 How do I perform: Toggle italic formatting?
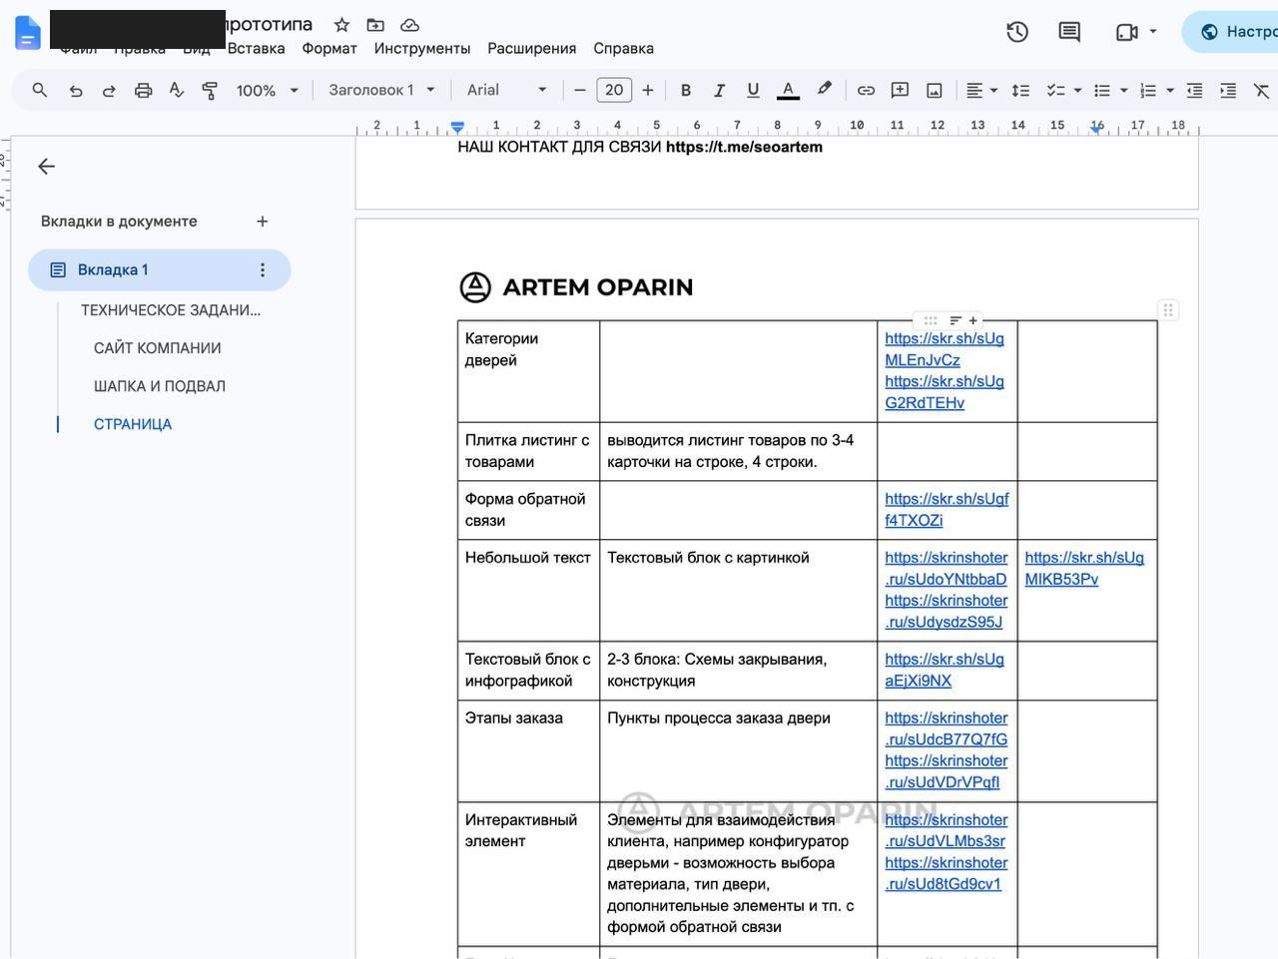click(x=719, y=90)
